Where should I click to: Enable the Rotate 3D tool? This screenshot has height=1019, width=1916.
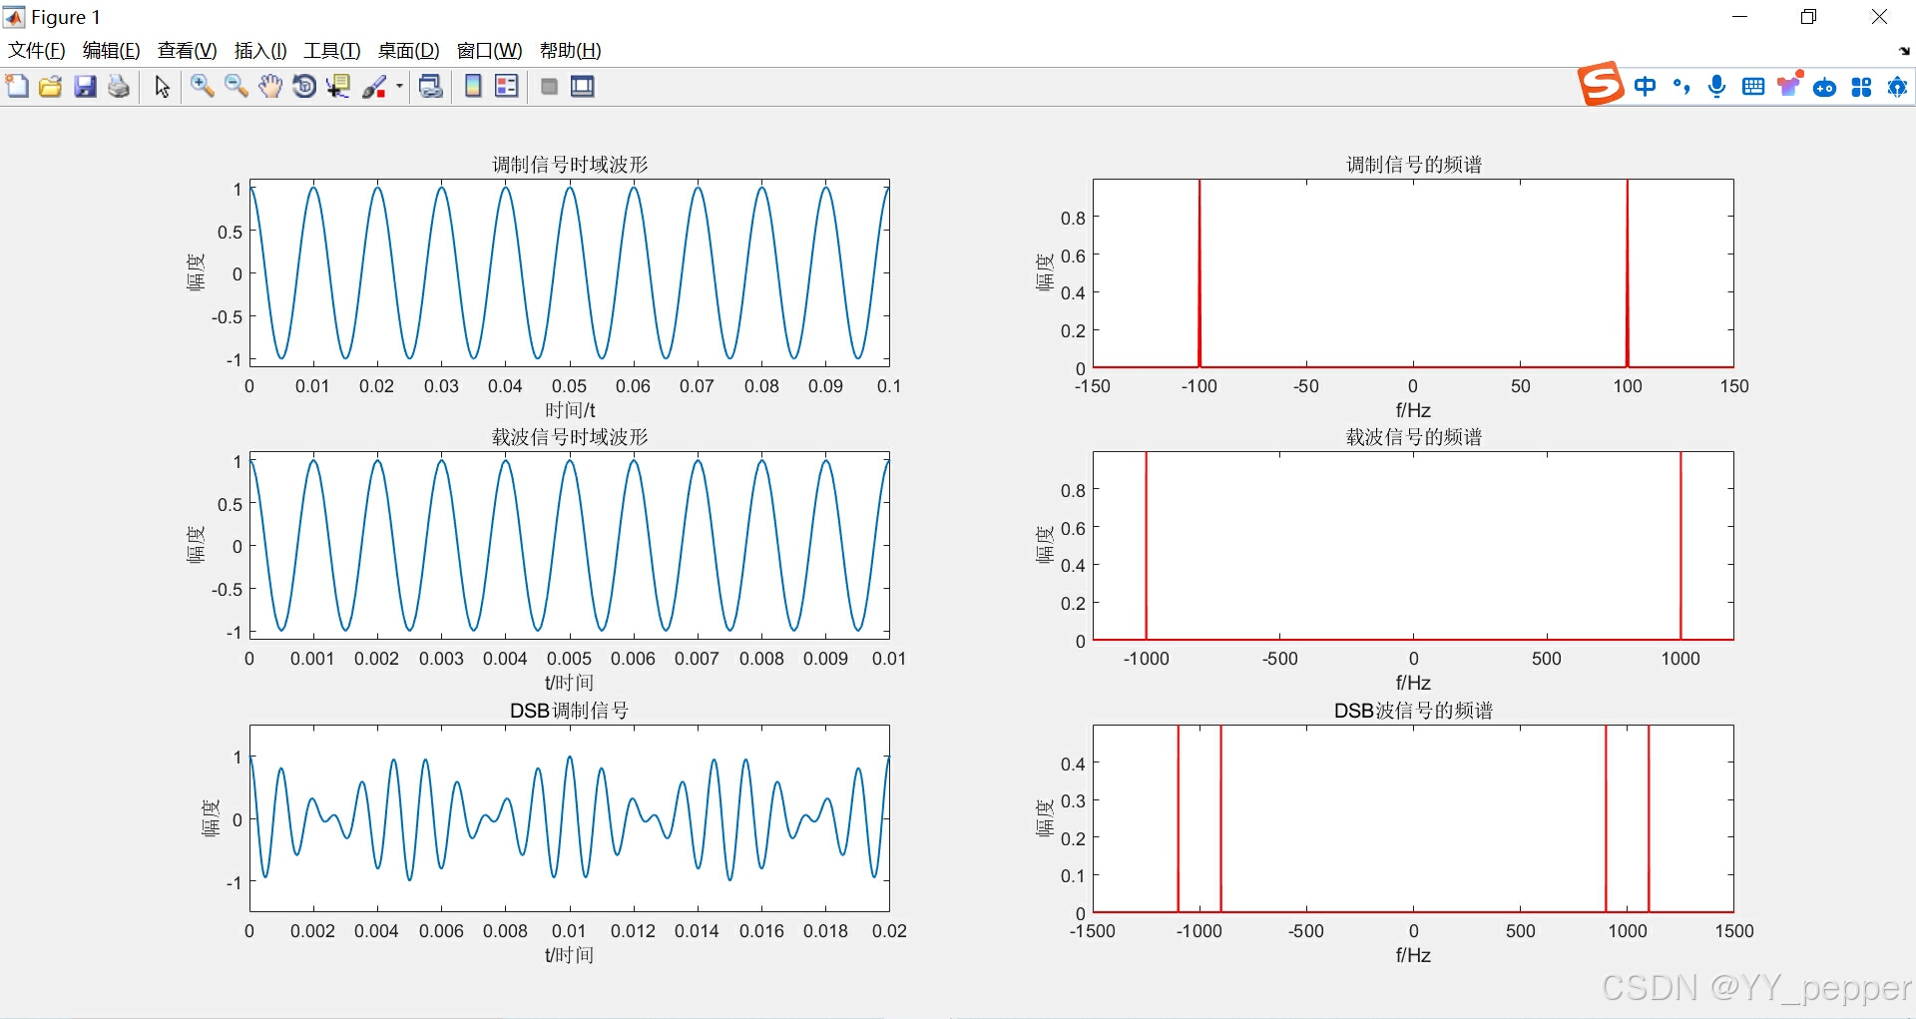point(304,87)
